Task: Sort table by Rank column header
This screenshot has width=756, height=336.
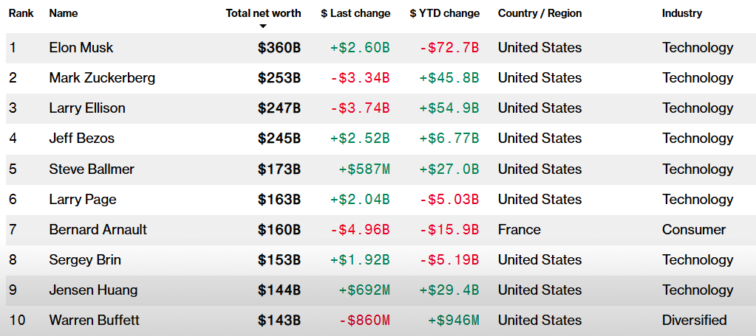Action: tap(21, 13)
